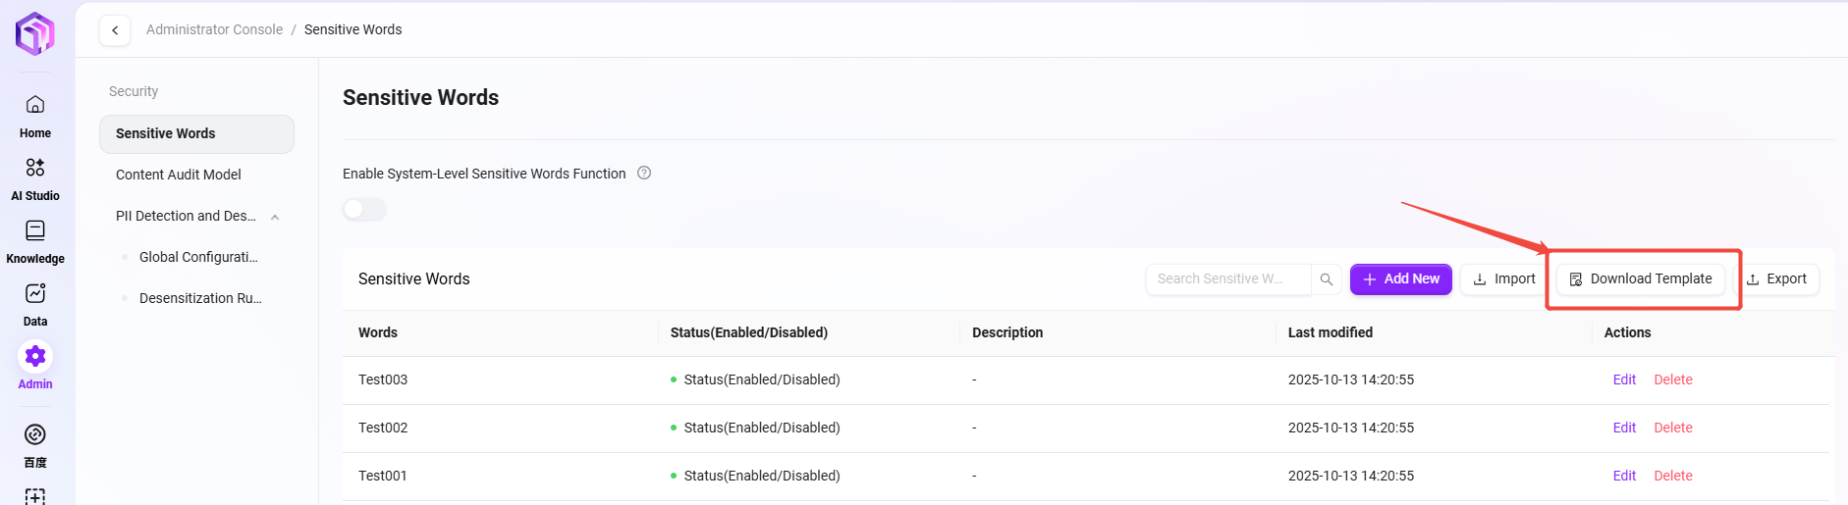Collapse the PII Detection and Desensitization group

click(x=275, y=217)
